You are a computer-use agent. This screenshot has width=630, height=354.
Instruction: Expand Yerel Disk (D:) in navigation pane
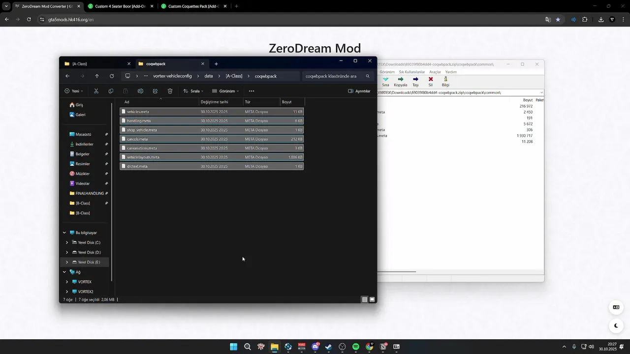[67, 252]
